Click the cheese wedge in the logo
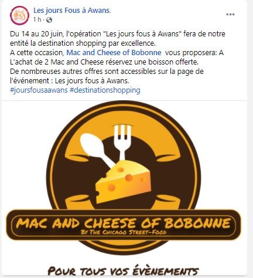This screenshot has width=253, height=278. (x=124, y=182)
